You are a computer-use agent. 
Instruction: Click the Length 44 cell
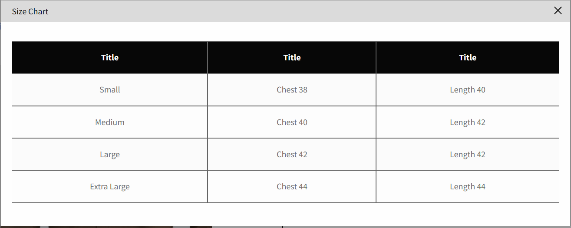pyautogui.click(x=468, y=187)
